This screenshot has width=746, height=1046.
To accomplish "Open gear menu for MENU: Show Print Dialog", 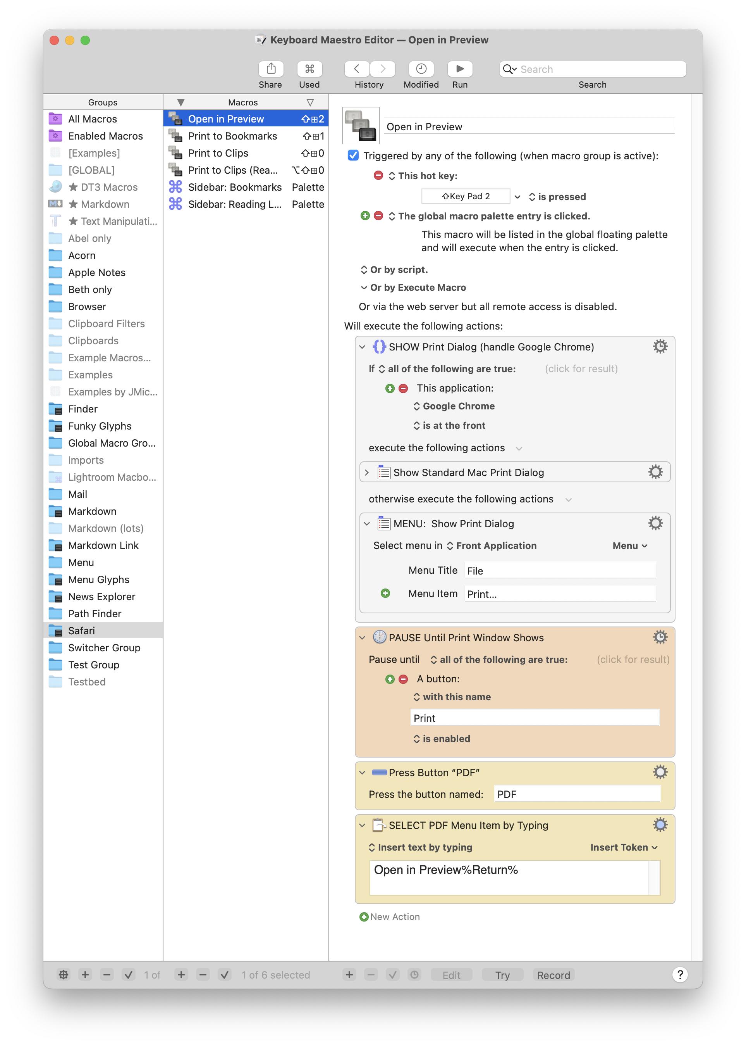I will pyautogui.click(x=655, y=523).
